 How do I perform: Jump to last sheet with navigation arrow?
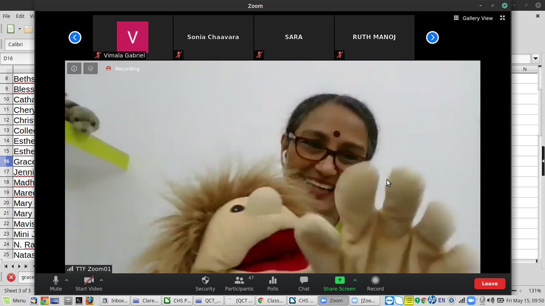click(x=26, y=266)
